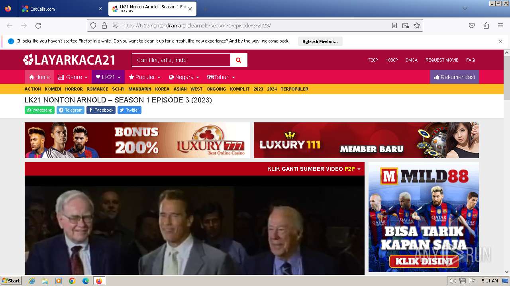Expand the Negara dropdown menu
The width and height of the screenshot is (510, 286).
(184, 77)
